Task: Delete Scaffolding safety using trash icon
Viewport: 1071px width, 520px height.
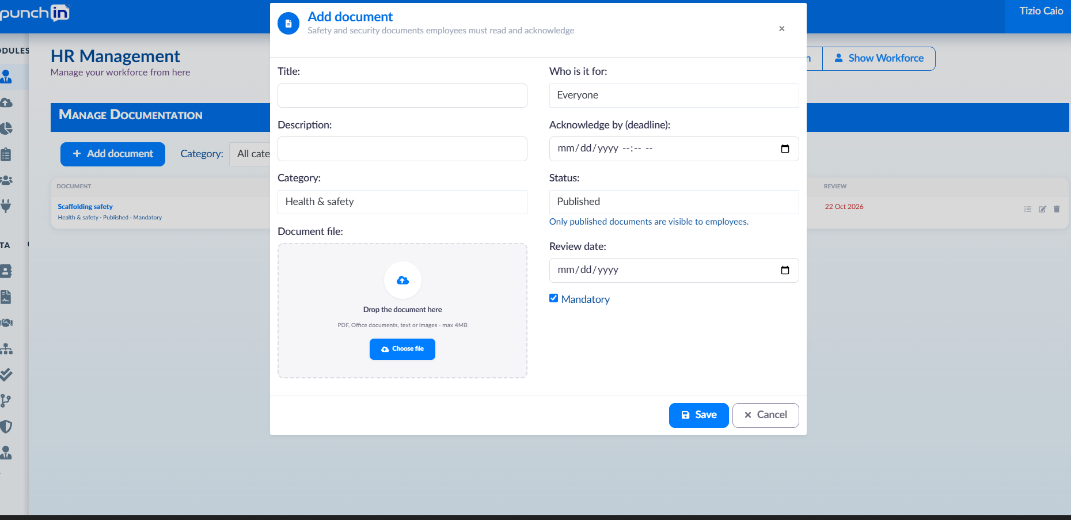Action: tap(1057, 209)
